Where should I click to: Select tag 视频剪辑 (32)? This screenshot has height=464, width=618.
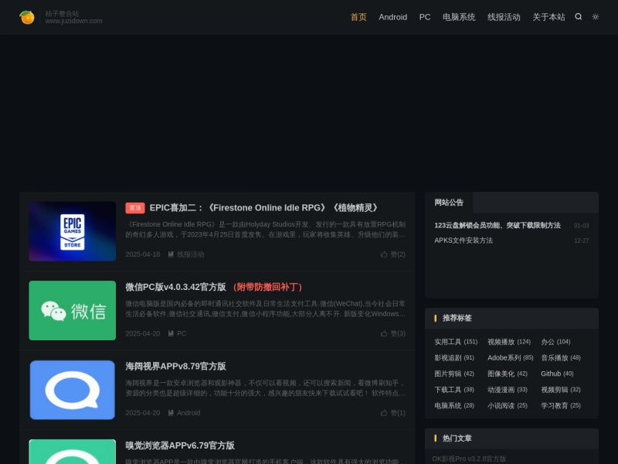(x=561, y=390)
